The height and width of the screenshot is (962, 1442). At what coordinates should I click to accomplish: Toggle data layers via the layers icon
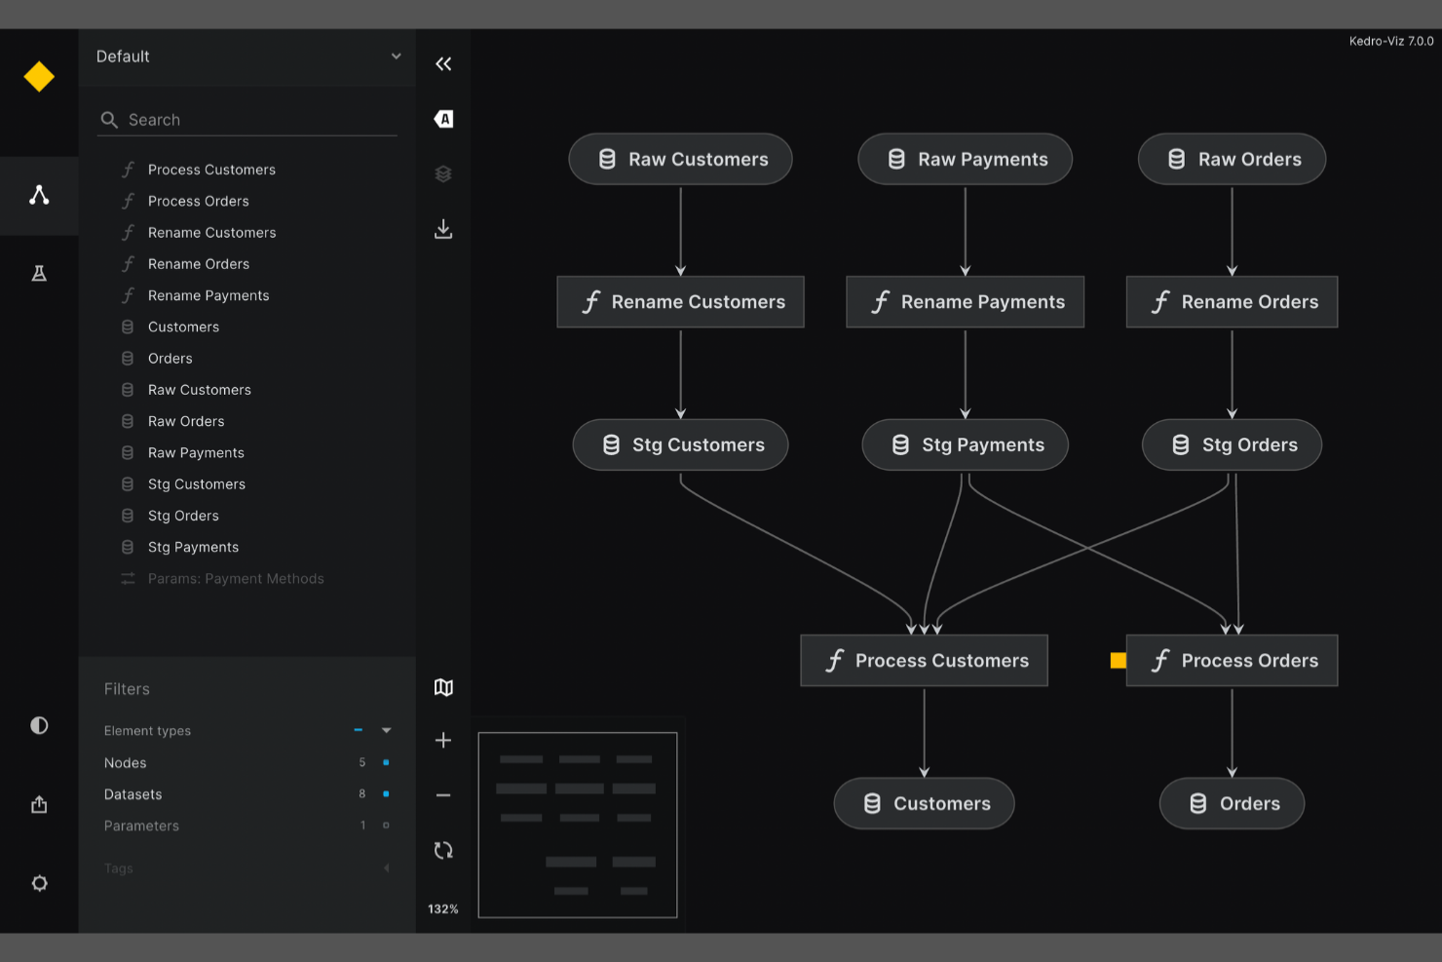[443, 173]
